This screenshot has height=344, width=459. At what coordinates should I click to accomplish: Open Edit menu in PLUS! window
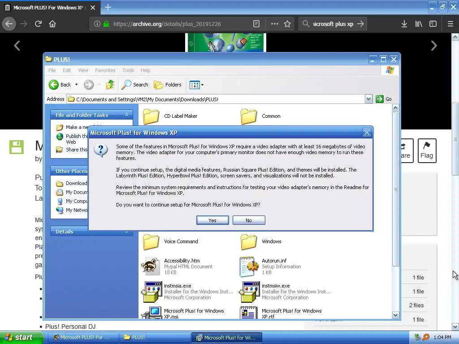pos(67,70)
